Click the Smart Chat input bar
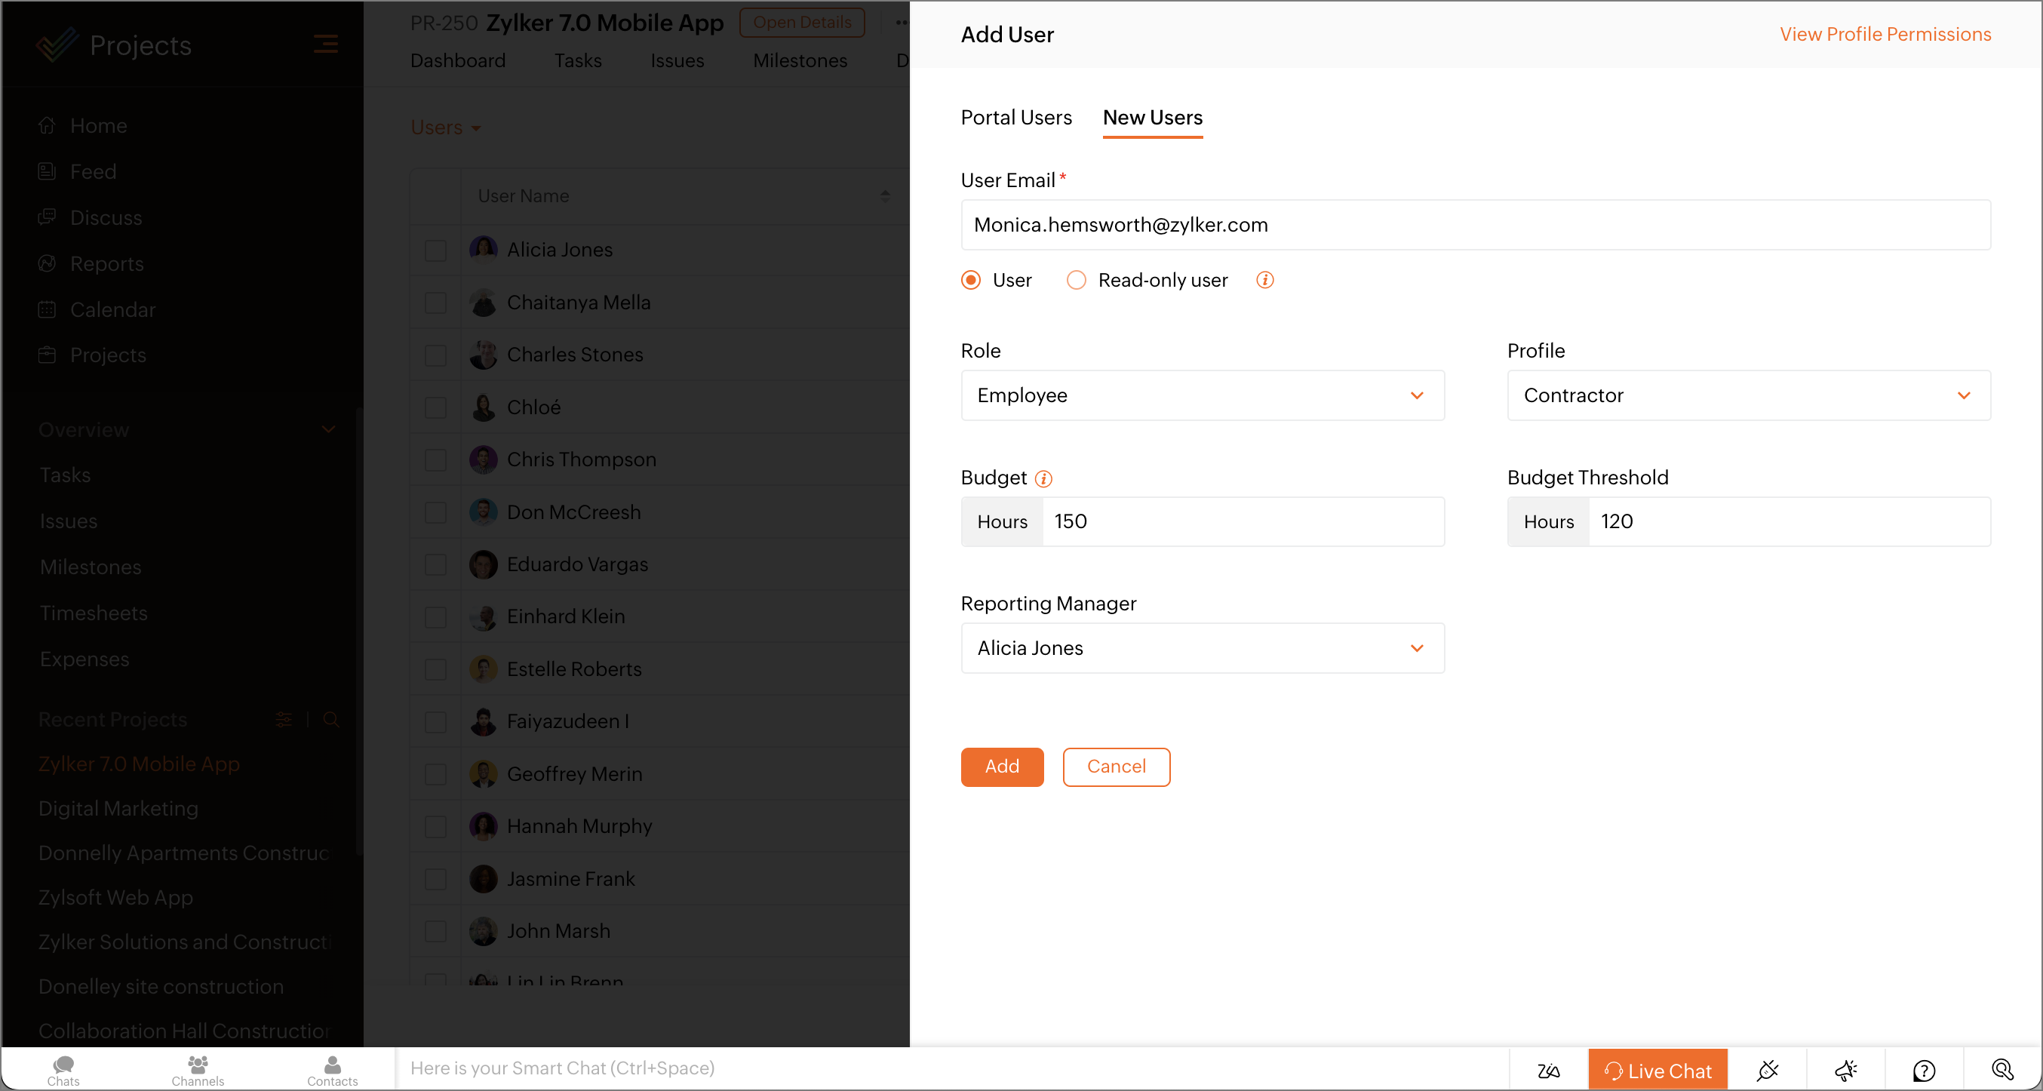The image size is (2043, 1091). 951,1068
